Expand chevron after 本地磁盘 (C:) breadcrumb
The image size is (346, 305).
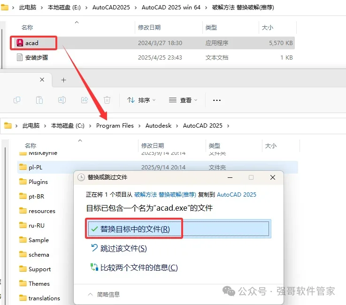point(90,126)
